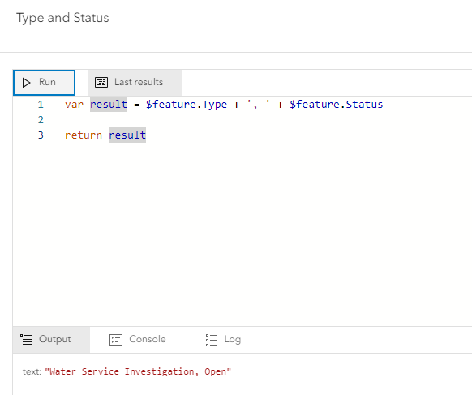Click the $feature.Type token in code
Viewport: 472px width, 395px height.
(x=187, y=105)
